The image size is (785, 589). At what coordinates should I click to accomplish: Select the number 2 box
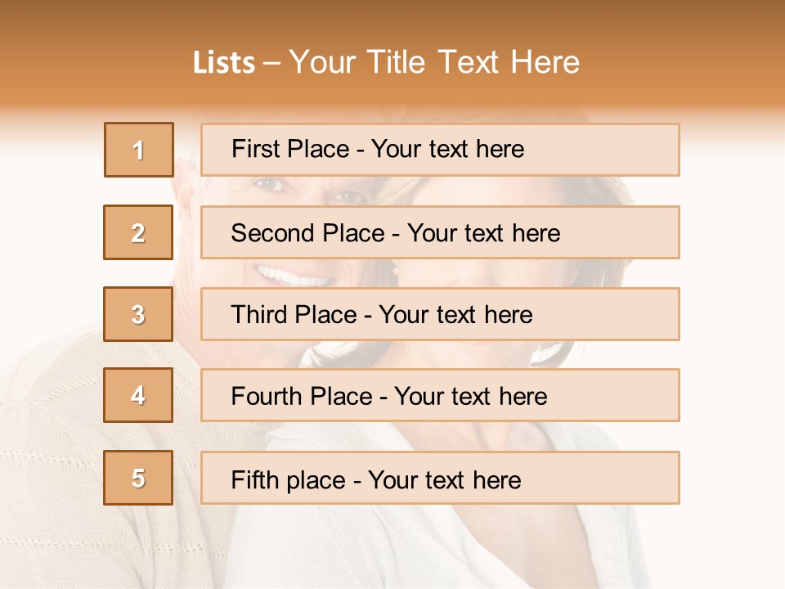pos(139,232)
